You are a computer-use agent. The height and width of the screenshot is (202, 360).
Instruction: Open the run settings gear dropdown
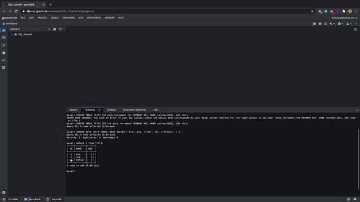tap(340, 24)
